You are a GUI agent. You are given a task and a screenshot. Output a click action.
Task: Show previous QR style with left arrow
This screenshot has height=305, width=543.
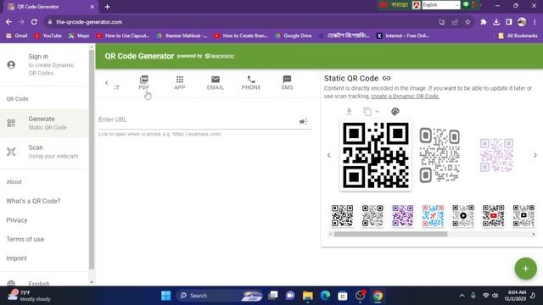click(329, 155)
